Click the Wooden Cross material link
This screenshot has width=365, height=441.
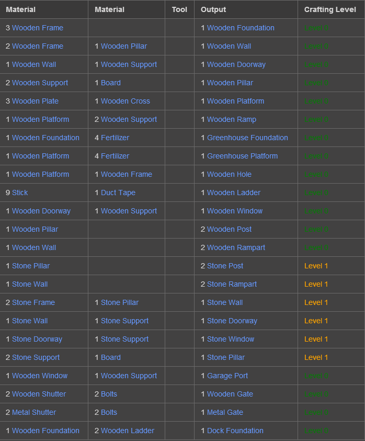click(x=125, y=101)
